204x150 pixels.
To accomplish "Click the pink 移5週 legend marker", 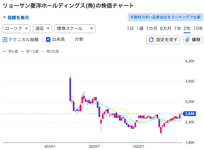I will [5, 52].
